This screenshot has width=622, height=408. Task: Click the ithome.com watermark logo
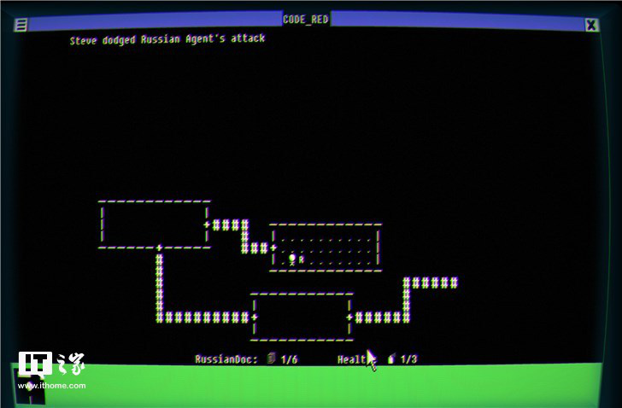point(51,370)
